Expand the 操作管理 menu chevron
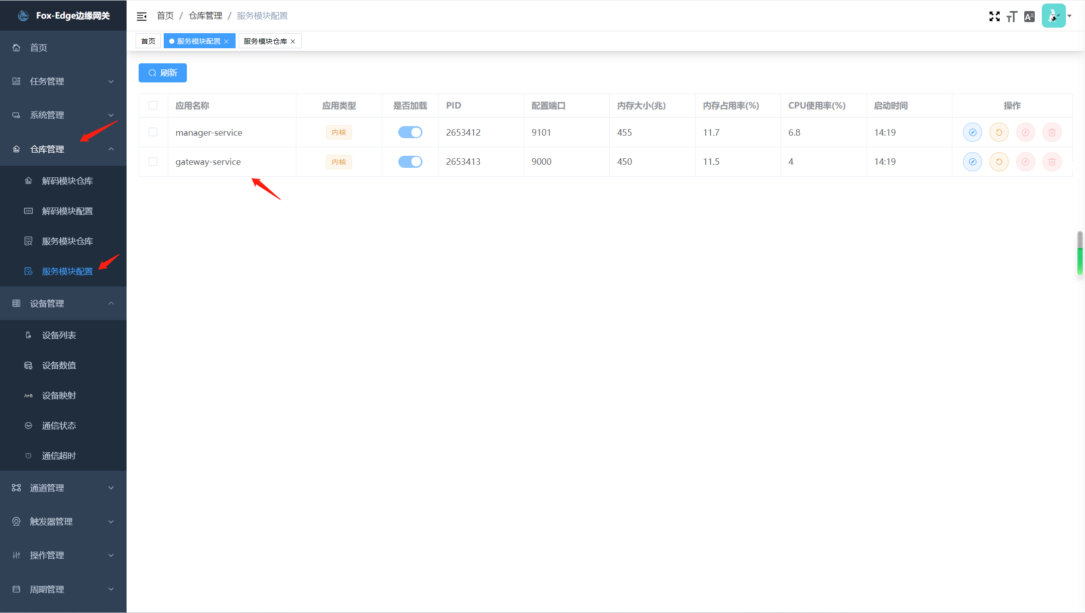 (x=111, y=555)
